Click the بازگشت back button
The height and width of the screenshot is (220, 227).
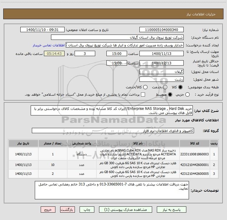click(x=68, y=210)
